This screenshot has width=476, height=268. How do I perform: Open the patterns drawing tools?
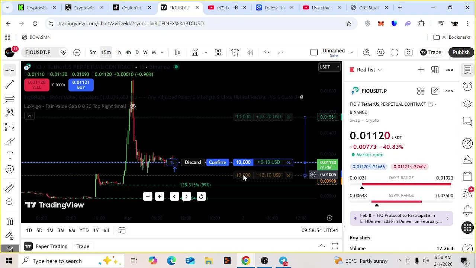point(10,112)
